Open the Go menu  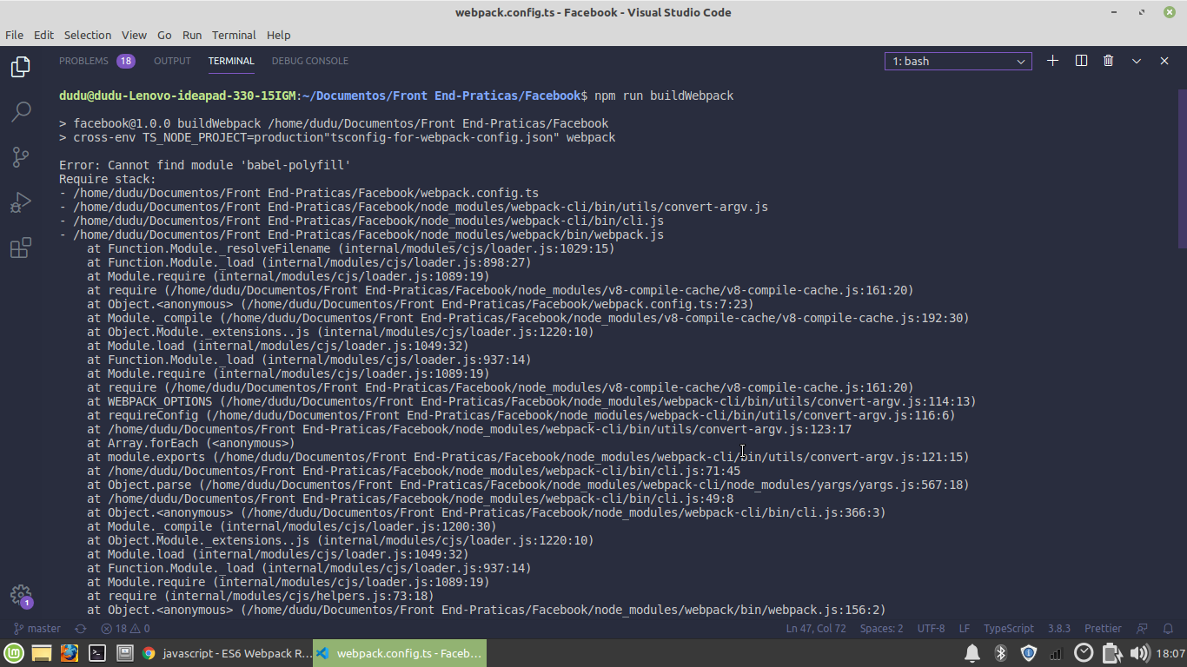tap(164, 35)
